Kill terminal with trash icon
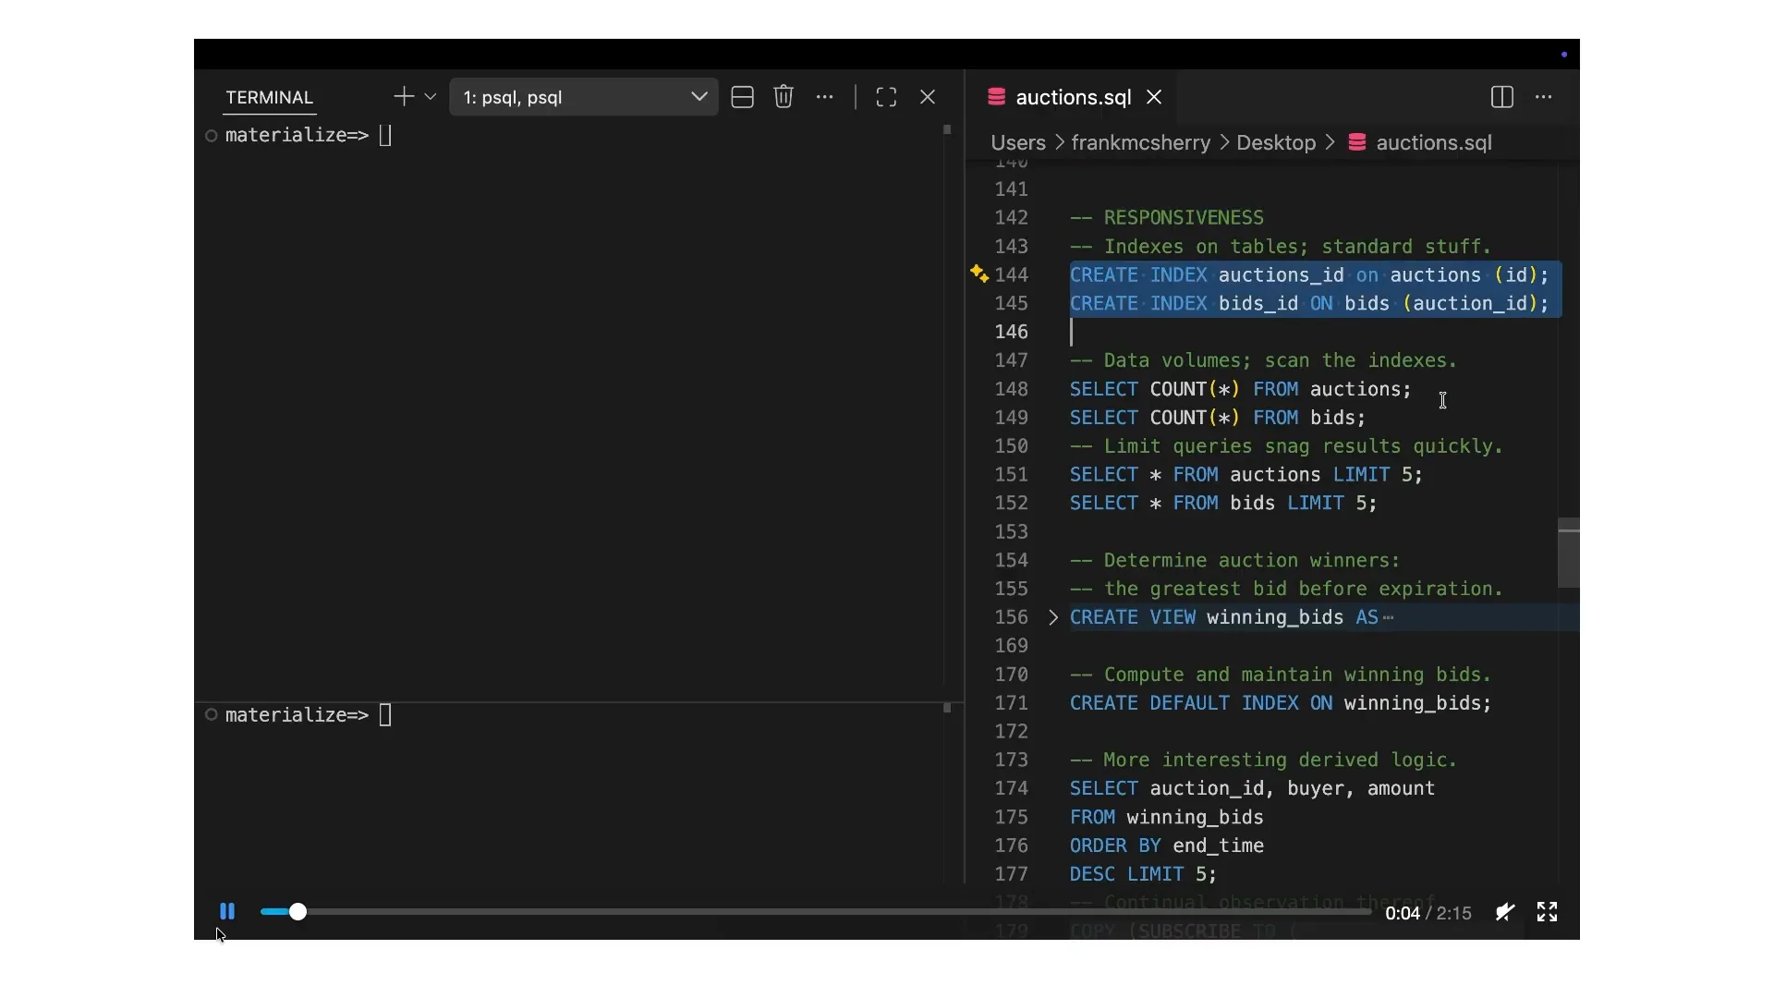This screenshot has height=998, width=1774. click(784, 97)
